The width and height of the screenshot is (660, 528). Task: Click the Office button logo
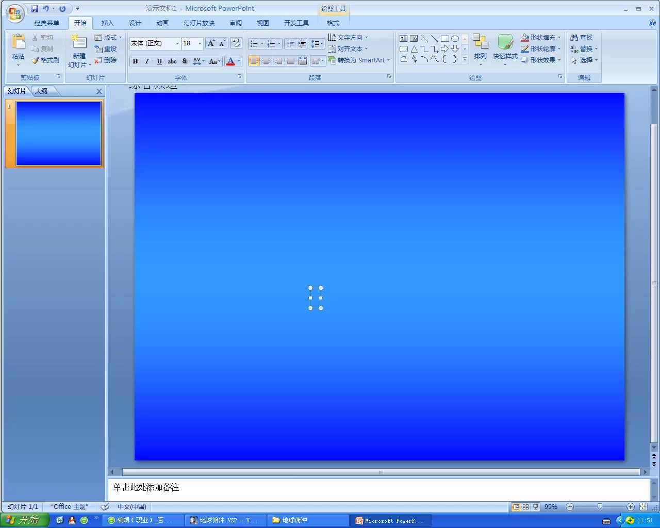coord(15,14)
